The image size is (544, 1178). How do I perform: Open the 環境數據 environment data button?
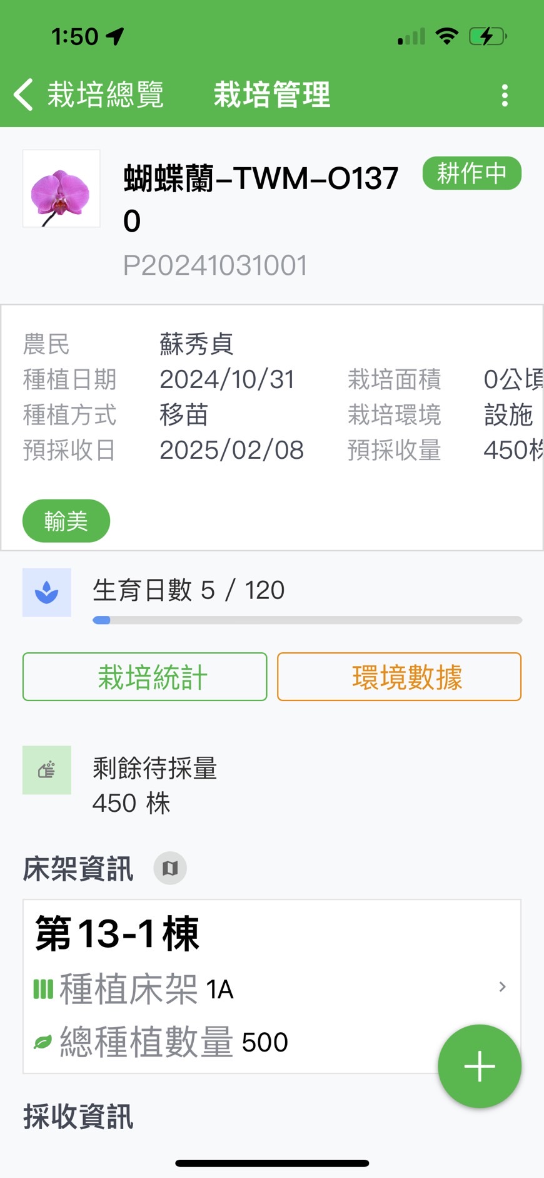pyautogui.click(x=399, y=677)
